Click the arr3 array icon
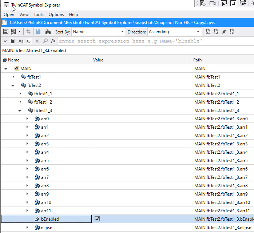This screenshot has height=233, width=254. (x=37, y=144)
